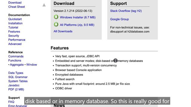Click the green All Platforms download icon

pyautogui.click(x=56, y=24)
